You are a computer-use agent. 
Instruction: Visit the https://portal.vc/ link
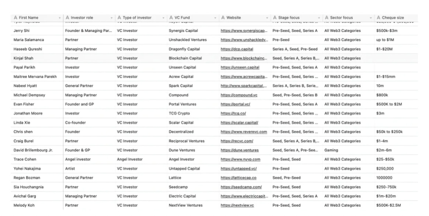235,104
